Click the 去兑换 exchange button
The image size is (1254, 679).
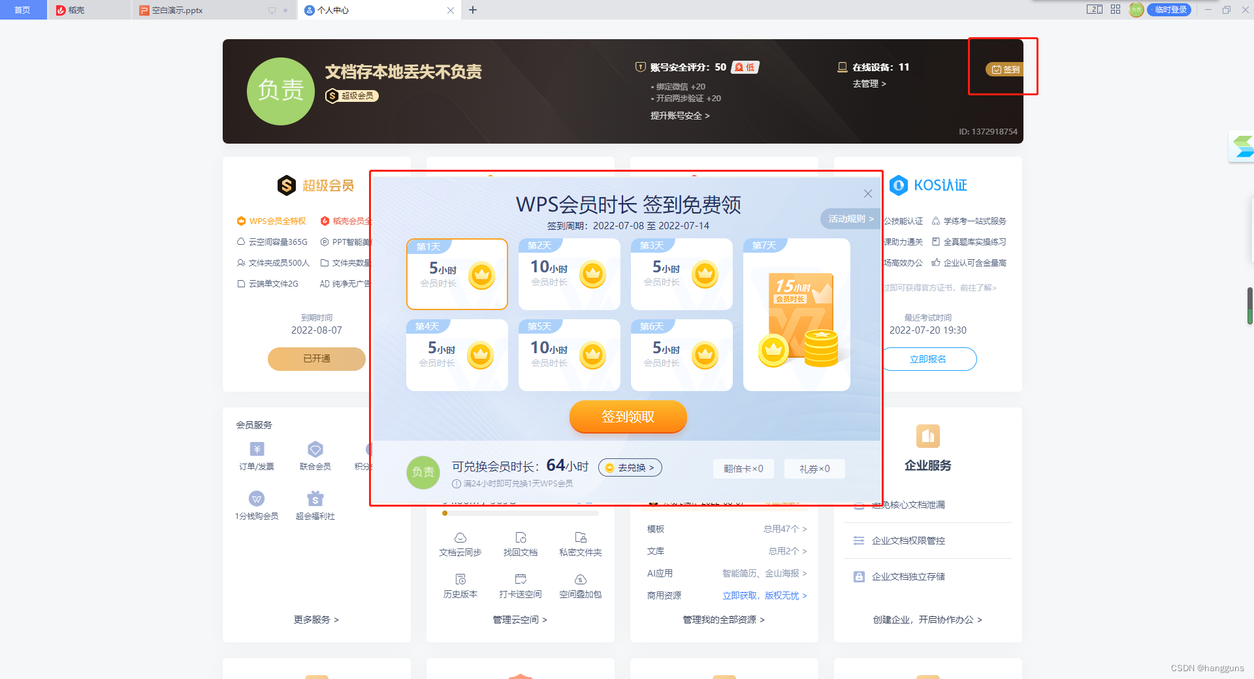coord(630,467)
